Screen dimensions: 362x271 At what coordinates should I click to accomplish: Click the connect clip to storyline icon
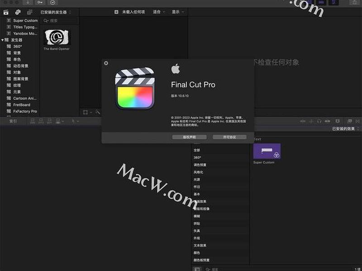pyautogui.click(x=33, y=121)
